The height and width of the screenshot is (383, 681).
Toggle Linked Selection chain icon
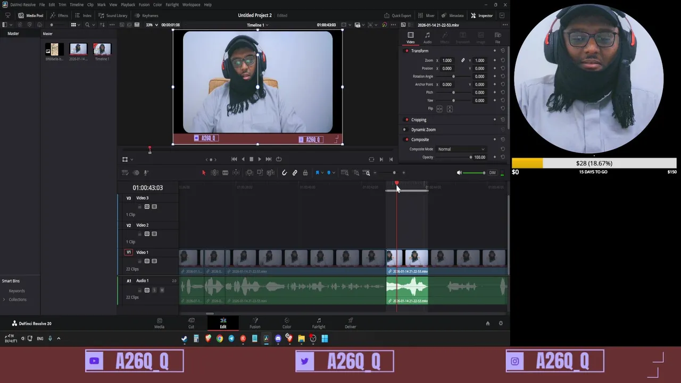[295, 173]
